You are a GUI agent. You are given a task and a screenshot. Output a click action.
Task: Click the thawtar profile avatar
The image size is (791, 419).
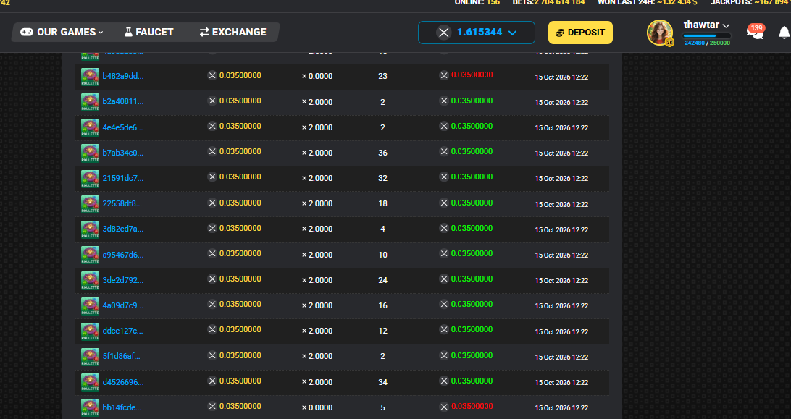(660, 33)
